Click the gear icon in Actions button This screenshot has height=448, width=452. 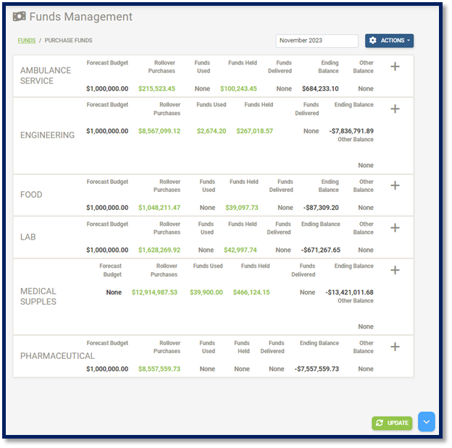click(x=373, y=41)
